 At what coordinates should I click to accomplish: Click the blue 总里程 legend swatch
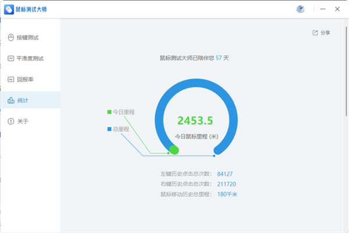pyautogui.click(x=109, y=129)
